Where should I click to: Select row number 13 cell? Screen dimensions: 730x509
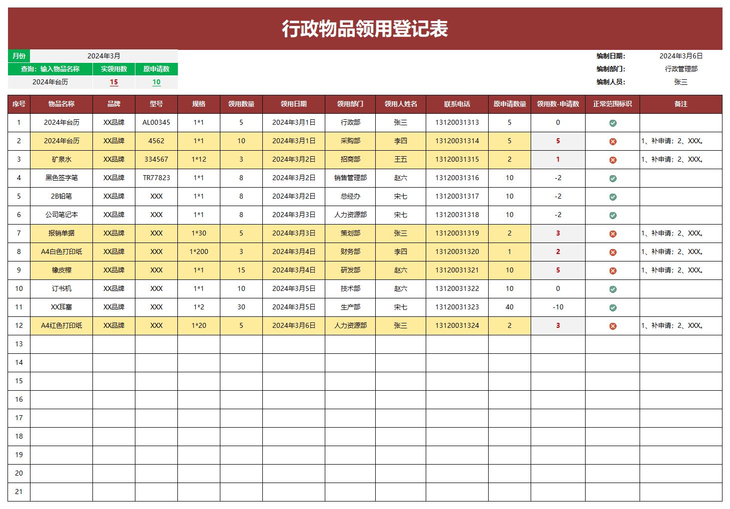point(19,344)
